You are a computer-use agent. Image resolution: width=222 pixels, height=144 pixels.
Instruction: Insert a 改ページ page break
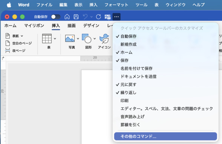15,50
